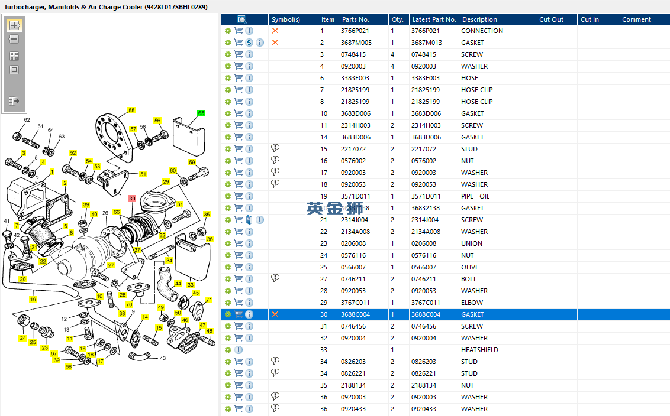Image resolution: width=670 pixels, height=416 pixels.
Task: Add item 29 ELBOW to cart
Action: [x=239, y=303]
